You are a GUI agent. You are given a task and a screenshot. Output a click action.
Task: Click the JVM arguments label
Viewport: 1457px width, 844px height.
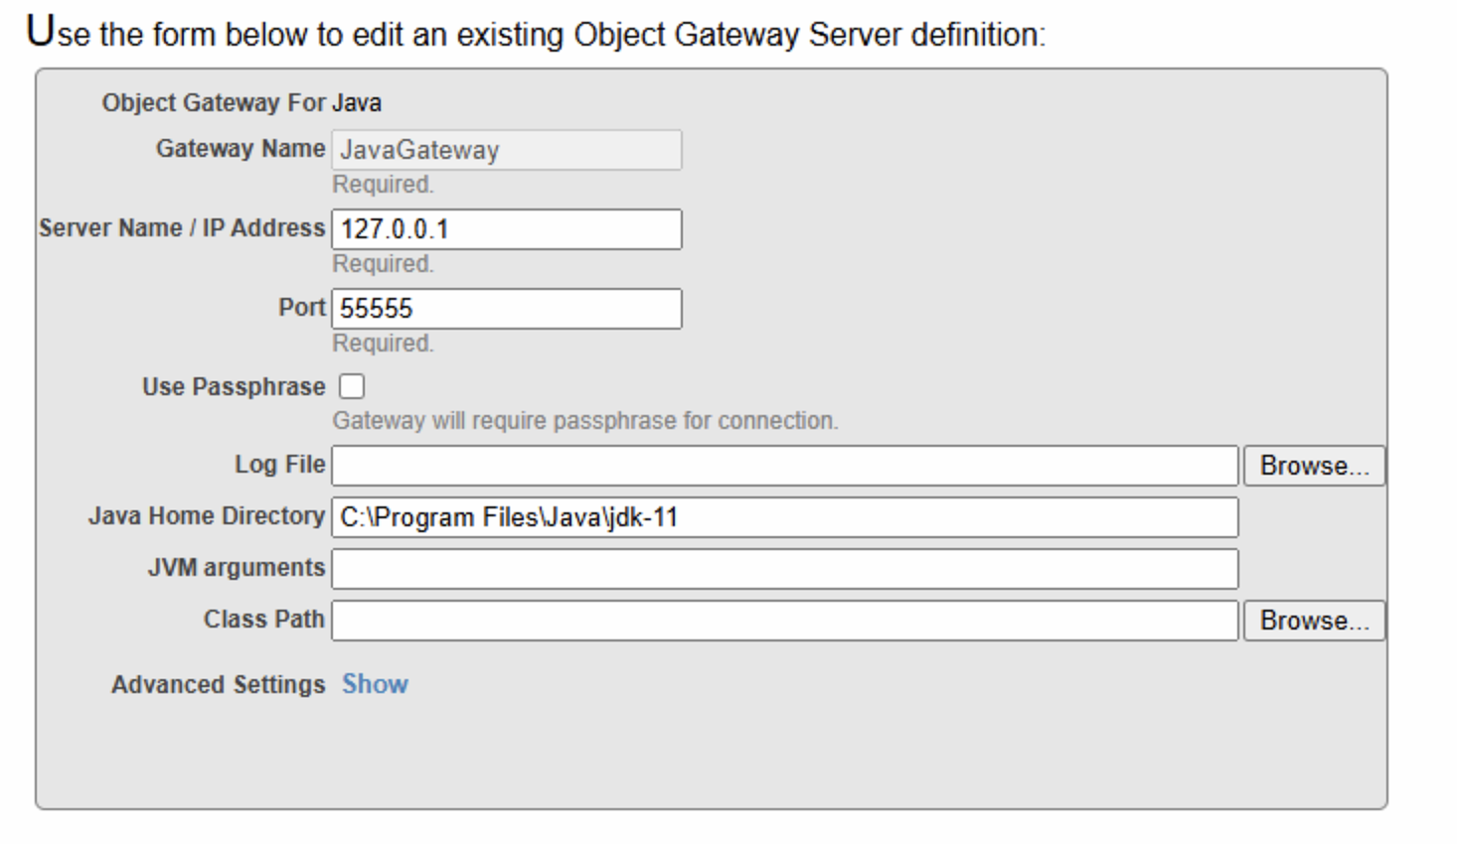(236, 568)
